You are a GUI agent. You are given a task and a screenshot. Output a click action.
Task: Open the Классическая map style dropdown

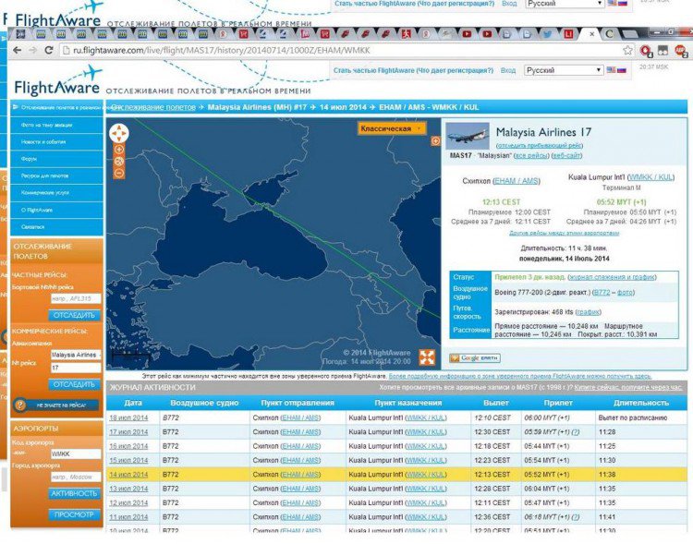tap(392, 128)
